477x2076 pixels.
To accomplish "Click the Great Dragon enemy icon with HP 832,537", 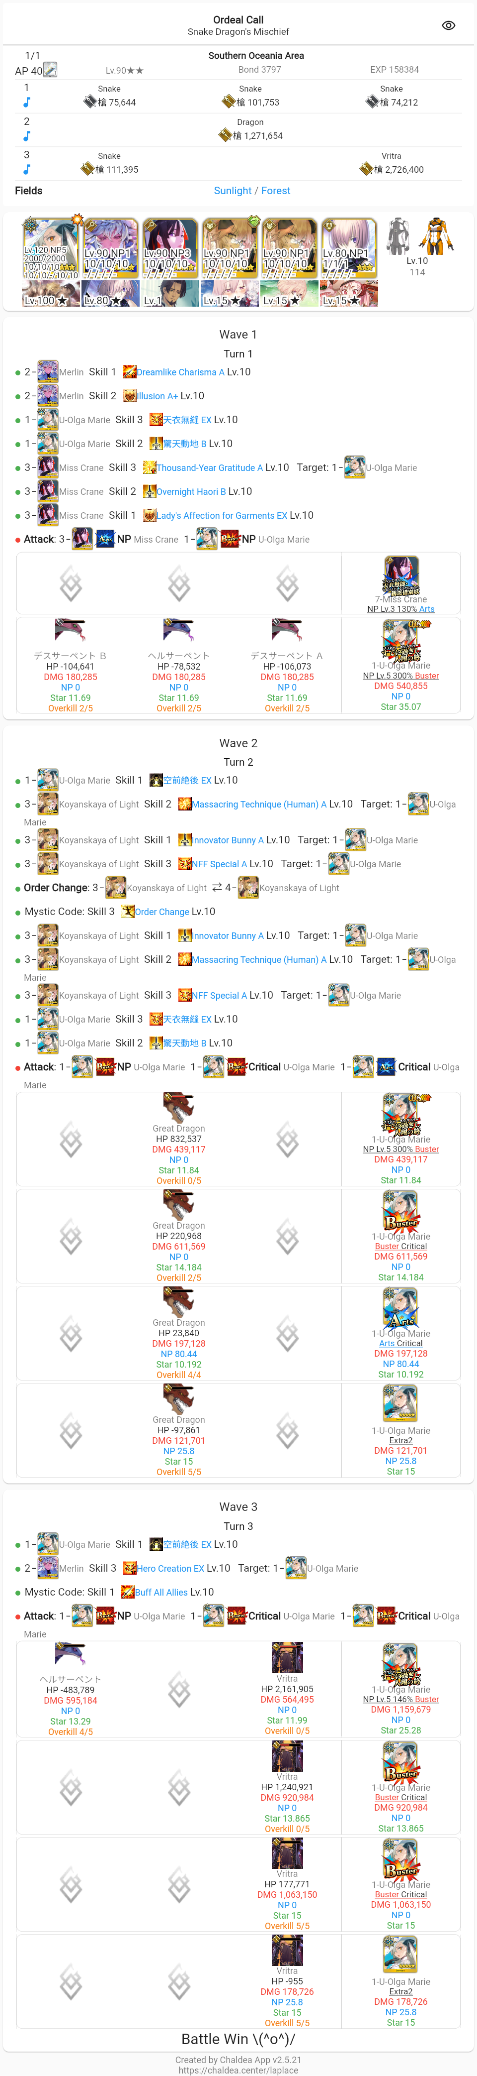I will (178, 1108).
